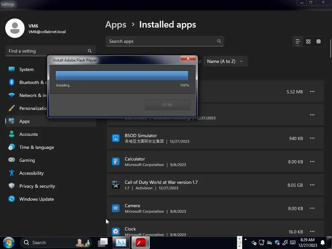Click the taskbar scroll up arrow
Image resolution: width=332 pixels, height=249 pixels.
[x=240, y=238]
